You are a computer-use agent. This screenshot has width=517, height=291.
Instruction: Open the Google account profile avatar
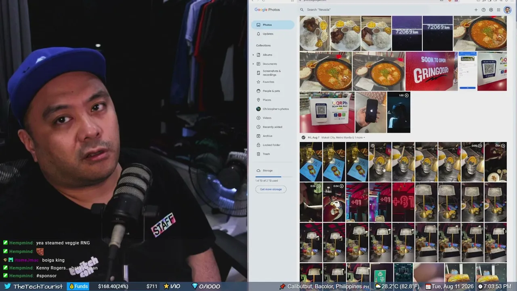coord(507,10)
